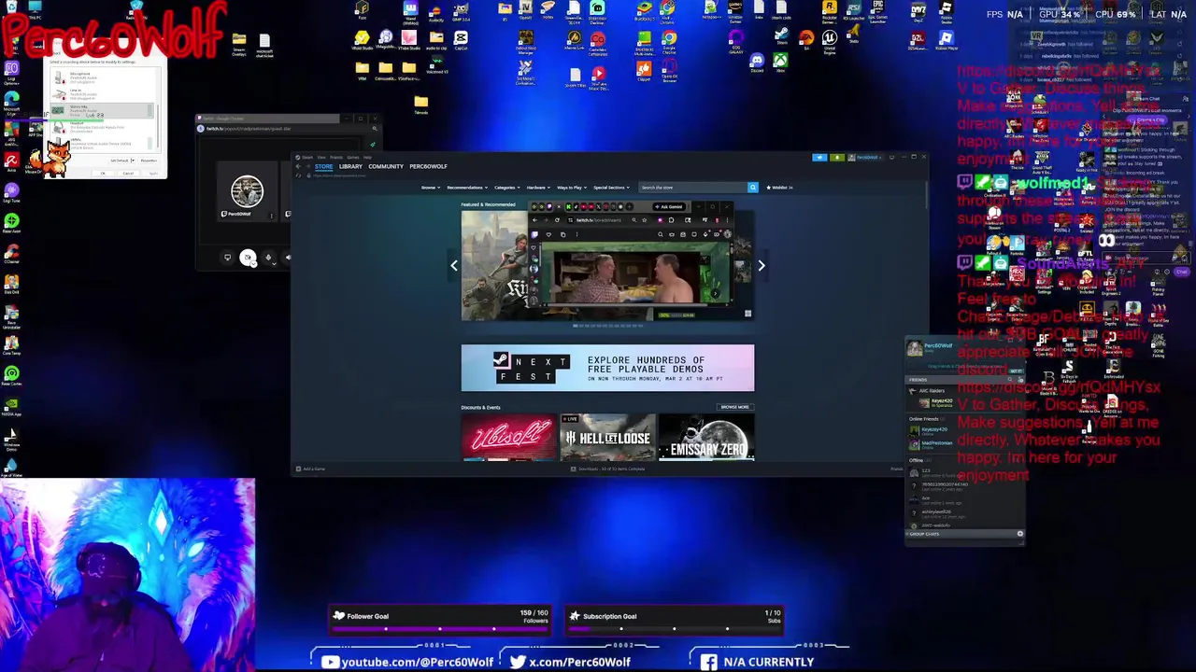
Task: Focus the Search the store field
Action: coord(692,188)
